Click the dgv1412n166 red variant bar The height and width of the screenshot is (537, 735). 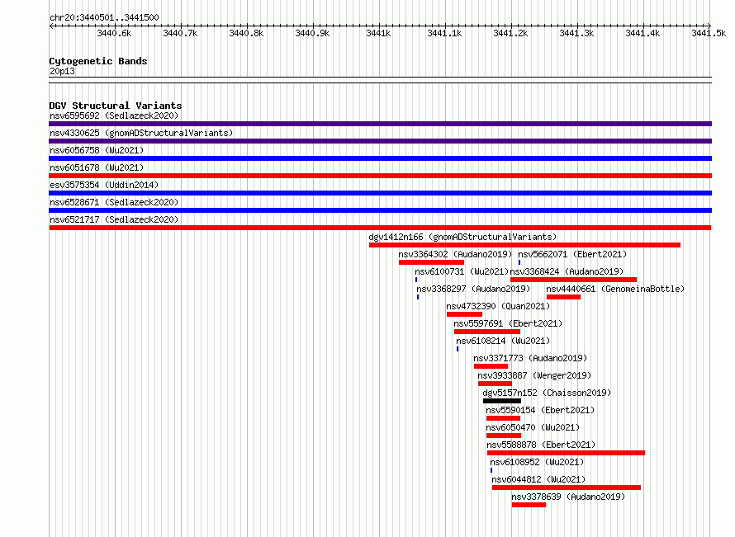[x=524, y=245]
